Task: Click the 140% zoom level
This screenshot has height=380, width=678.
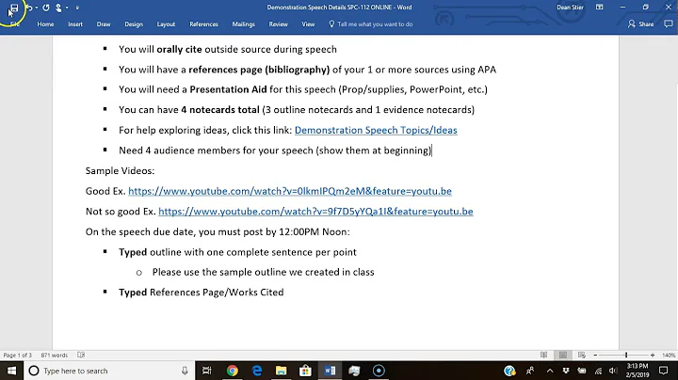Action: (x=669, y=355)
